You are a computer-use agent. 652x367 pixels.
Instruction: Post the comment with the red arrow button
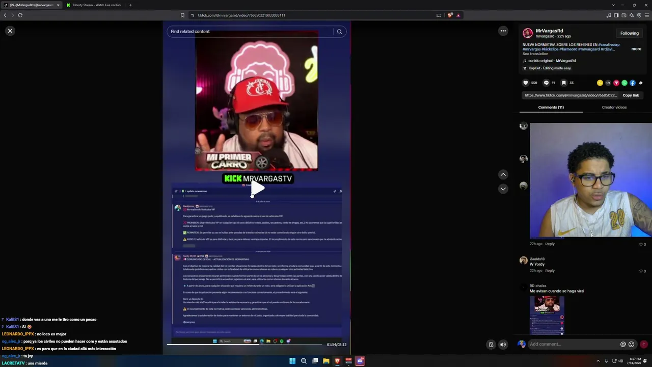click(x=644, y=344)
